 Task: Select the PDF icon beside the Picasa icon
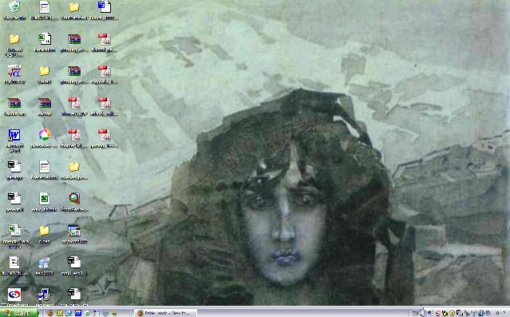(74, 135)
